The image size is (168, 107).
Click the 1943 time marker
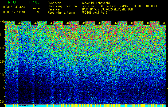[x=50, y=23]
